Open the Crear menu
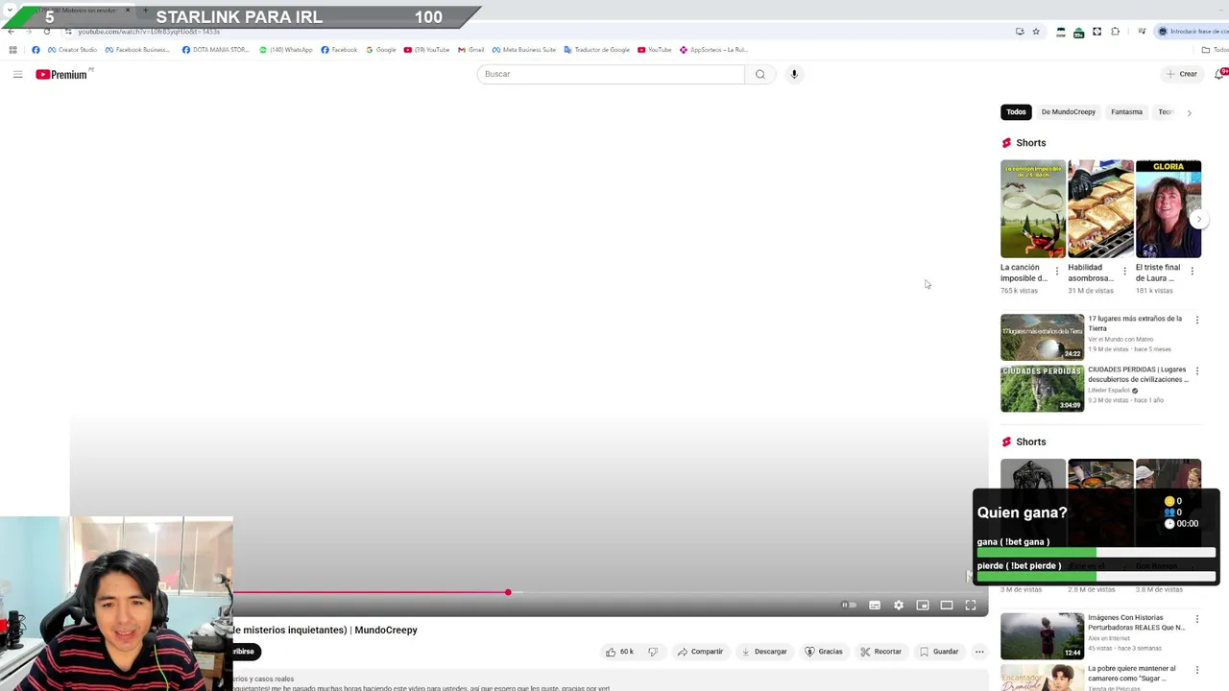 click(x=1182, y=74)
